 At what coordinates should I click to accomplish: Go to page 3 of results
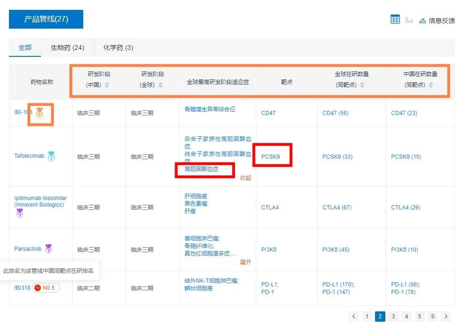coord(393,317)
